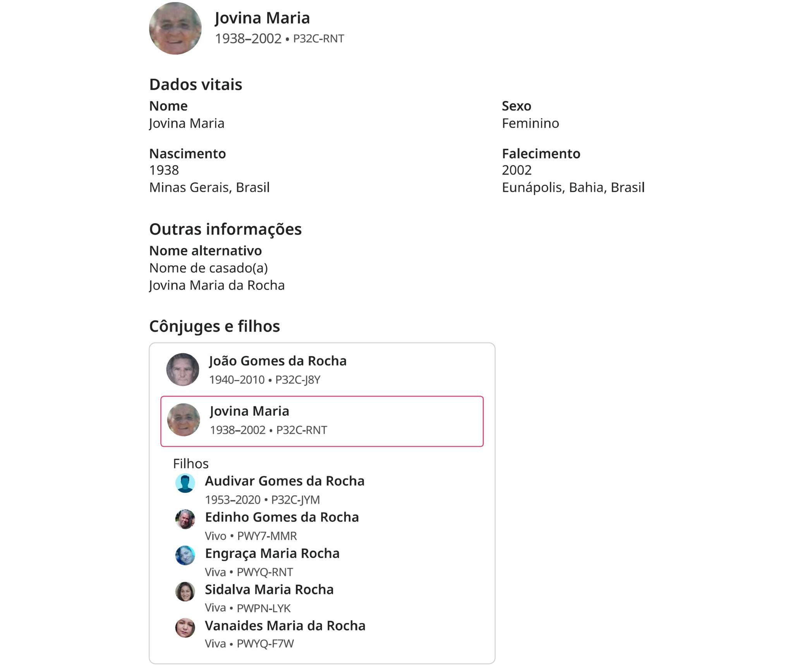Click Audivar's blue silhouette avatar icon
This screenshot has height=665, width=793.
[185, 483]
